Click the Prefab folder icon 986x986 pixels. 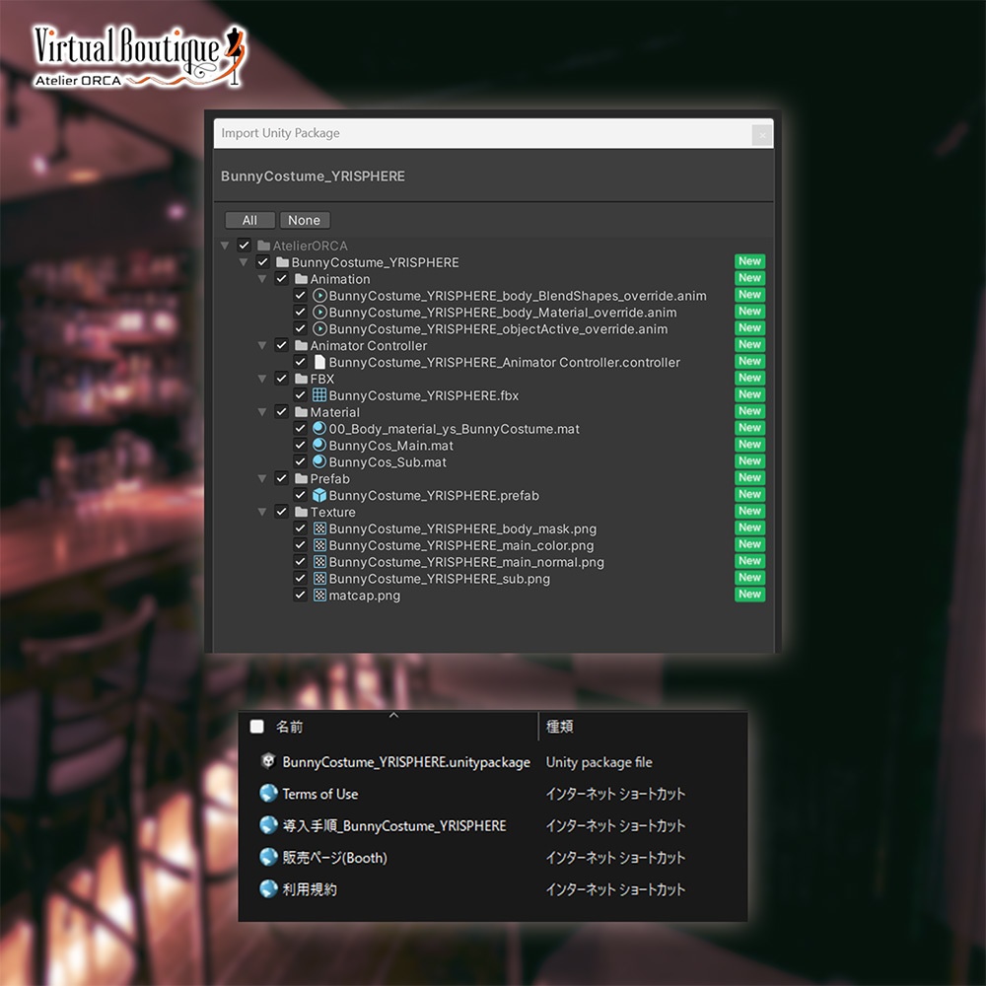pyautogui.click(x=301, y=478)
